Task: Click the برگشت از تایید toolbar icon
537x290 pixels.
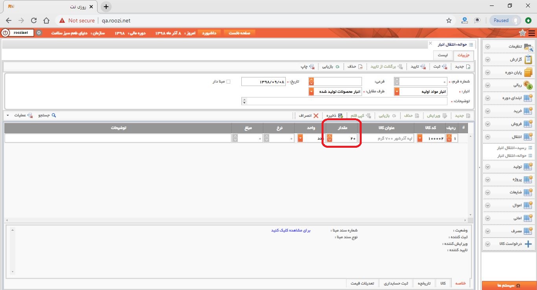Action: 400,67
